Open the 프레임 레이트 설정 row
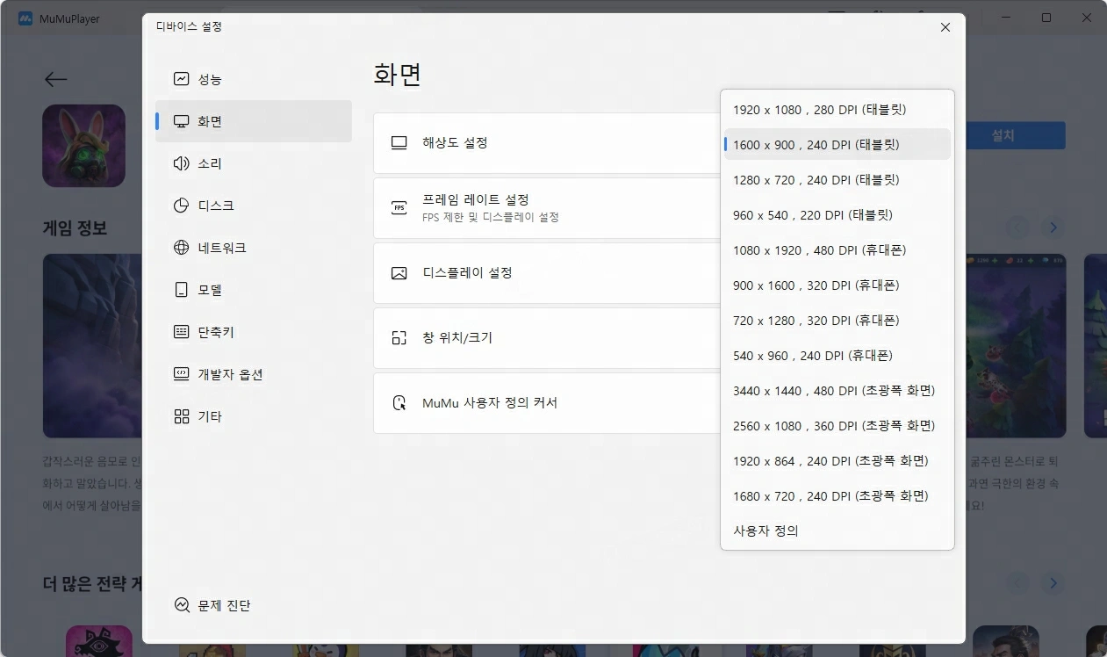 [547, 207]
